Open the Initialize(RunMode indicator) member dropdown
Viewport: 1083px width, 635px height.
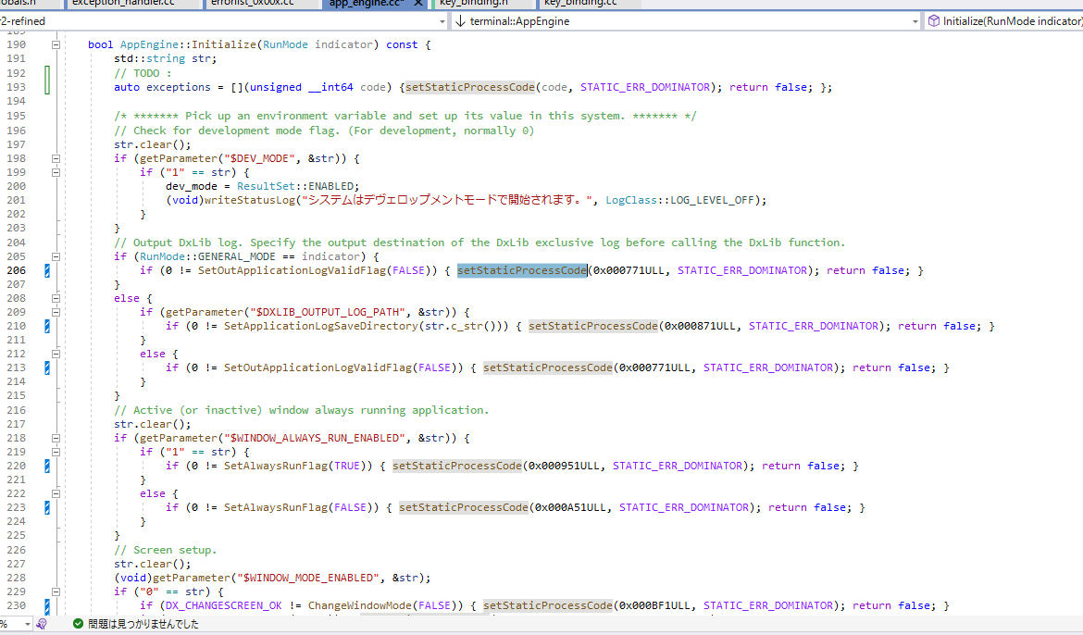pyautogui.click(x=1004, y=21)
